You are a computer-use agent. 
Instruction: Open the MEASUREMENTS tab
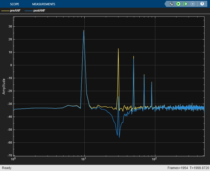coord(43,4)
